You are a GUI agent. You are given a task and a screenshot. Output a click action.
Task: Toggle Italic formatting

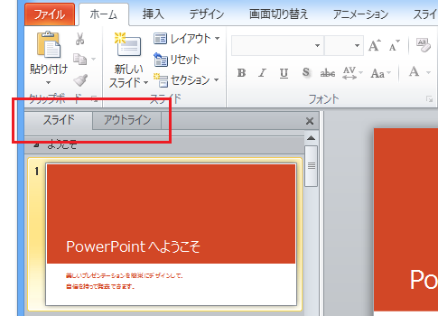[262, 73]
